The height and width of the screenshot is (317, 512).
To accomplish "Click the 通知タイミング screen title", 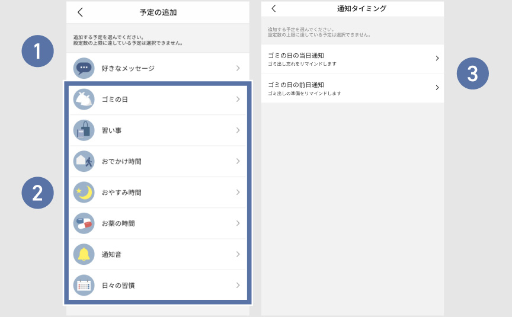I will coord(361,8).
